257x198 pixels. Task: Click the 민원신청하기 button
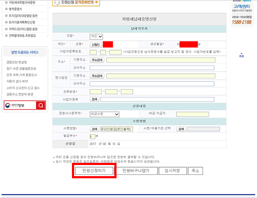click(x=94, y=171)
